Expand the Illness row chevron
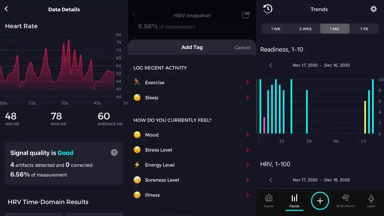This screenshot has height=216, width=384. 247,195
